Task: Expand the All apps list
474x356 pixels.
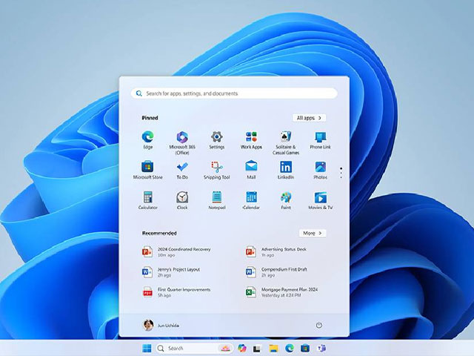Action: pos(309,118)
